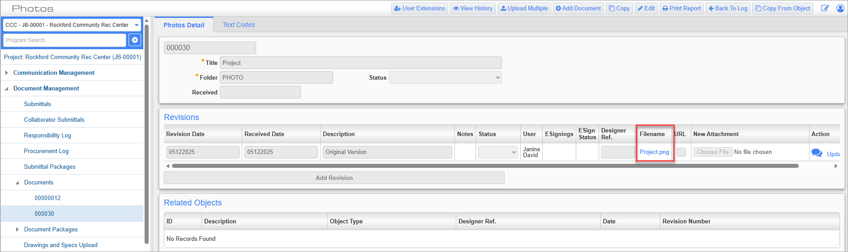Screen dimensions: 848x252
Task: Select the Photos Detail tab
Action: tap(184, 25)
